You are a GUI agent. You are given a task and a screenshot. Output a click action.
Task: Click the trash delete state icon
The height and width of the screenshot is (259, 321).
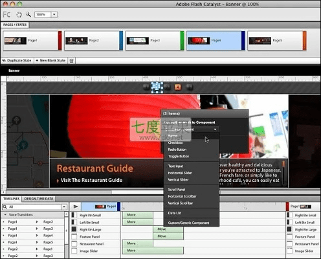(x=72, y=61)
